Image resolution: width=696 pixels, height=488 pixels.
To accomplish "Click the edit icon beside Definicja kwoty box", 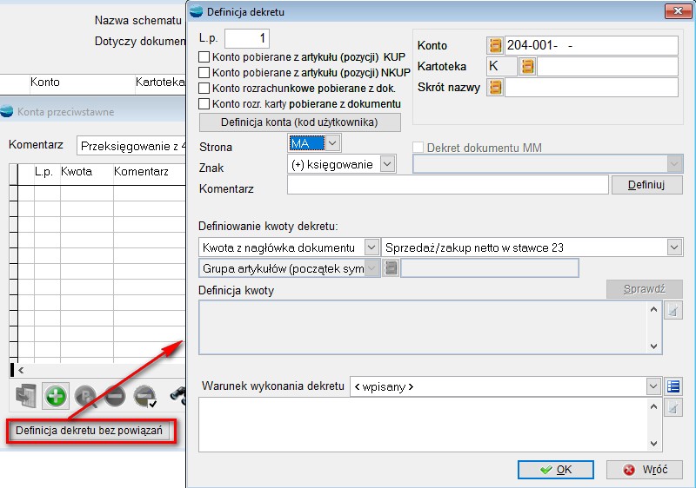I will click(673, 310).
